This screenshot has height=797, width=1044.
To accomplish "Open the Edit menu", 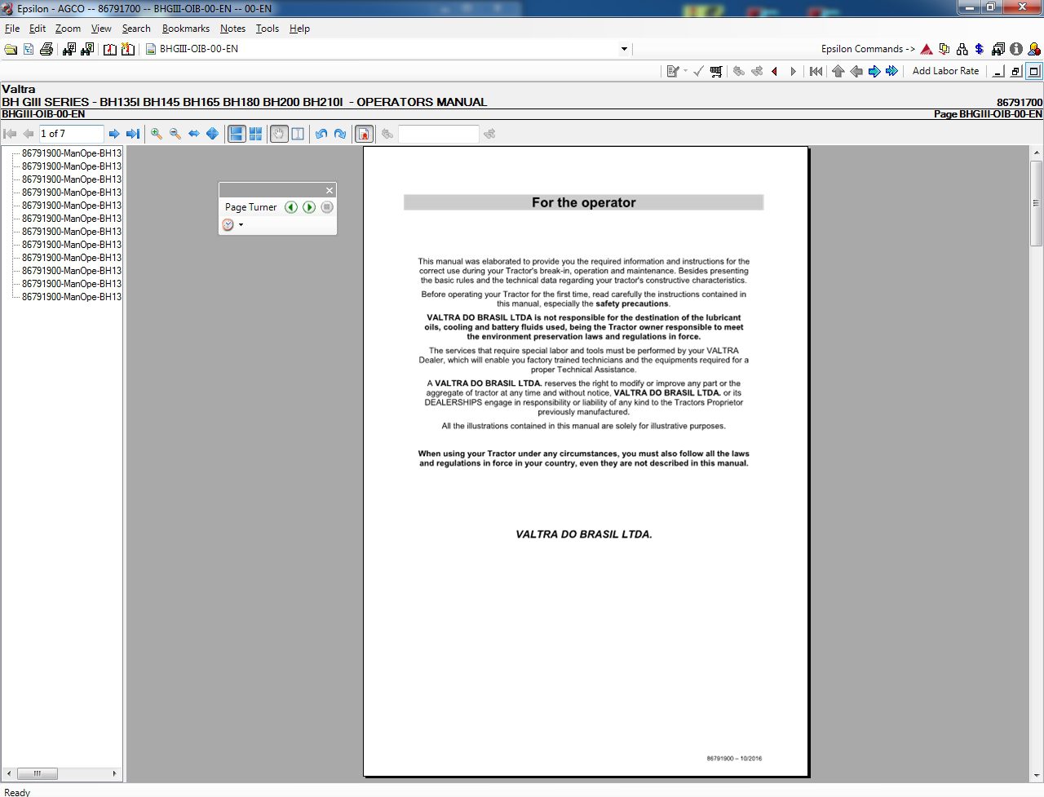I will coord(38,29).
